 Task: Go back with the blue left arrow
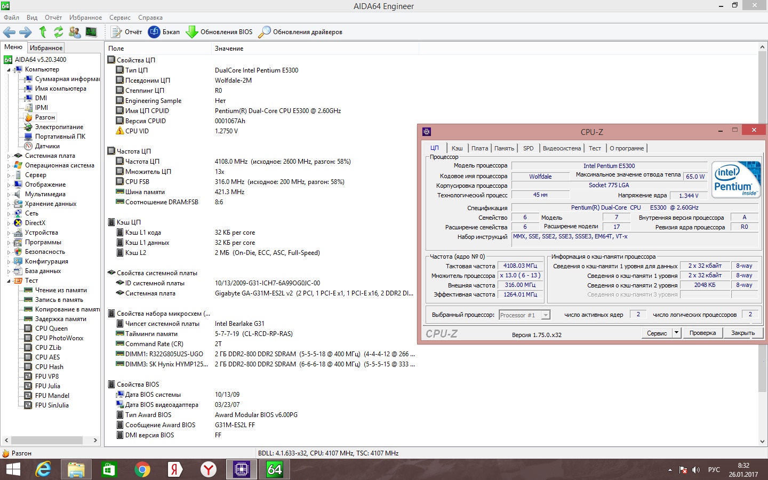9,32
